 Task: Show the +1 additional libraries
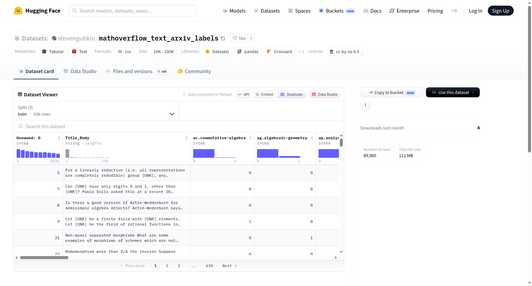point(301,51)
